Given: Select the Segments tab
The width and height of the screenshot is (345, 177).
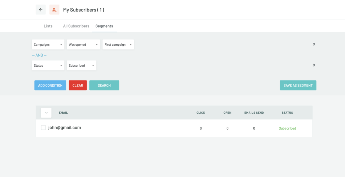Looking at the screenshot, I should pyautogui.click(x=104, y=26).
